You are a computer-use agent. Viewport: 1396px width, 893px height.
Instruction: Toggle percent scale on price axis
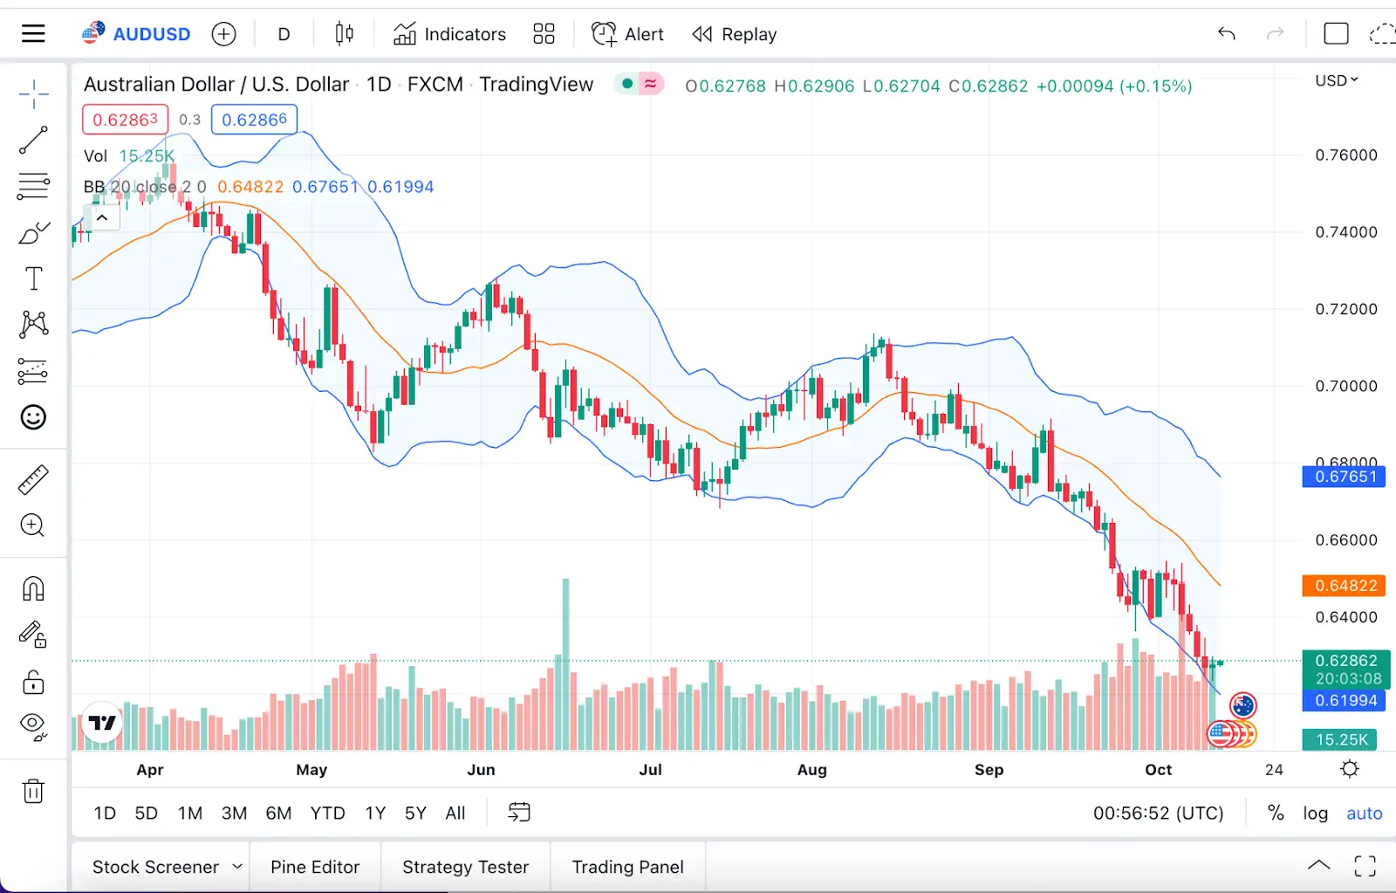[x=1276, y=813]
